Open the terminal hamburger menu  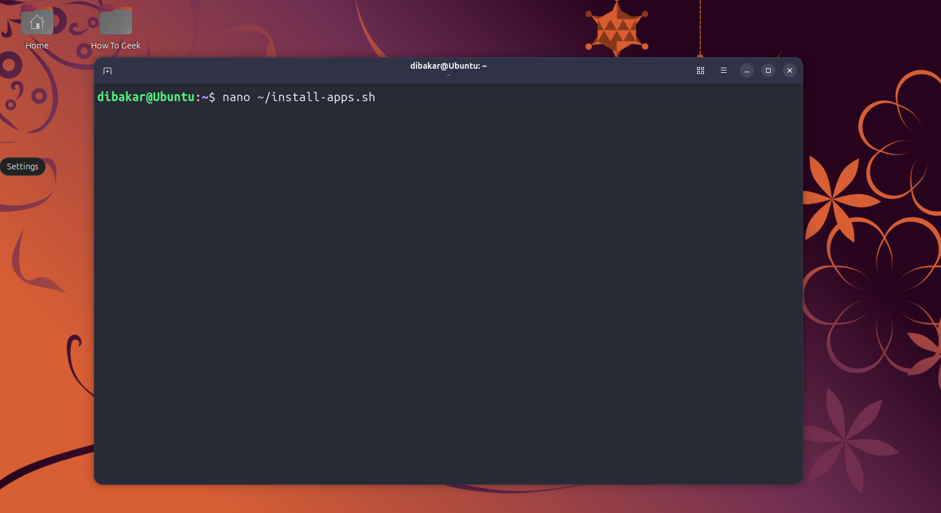(x=723, y=71)
